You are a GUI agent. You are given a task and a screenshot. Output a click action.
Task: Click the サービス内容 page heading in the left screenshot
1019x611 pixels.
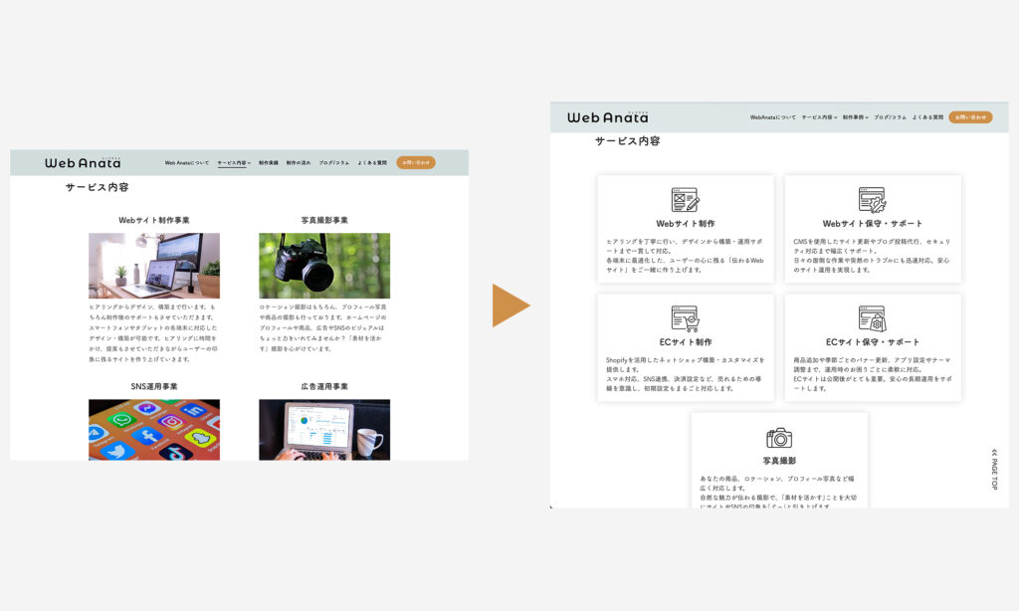pyautogui.click(x=97, y=187)
